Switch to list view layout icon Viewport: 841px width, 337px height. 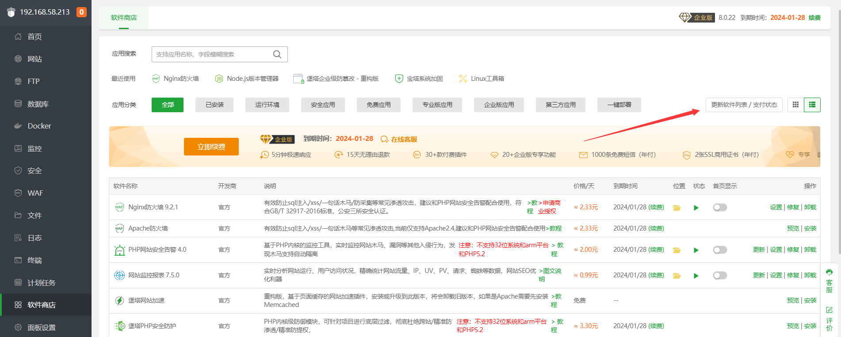tap(812, 105)
